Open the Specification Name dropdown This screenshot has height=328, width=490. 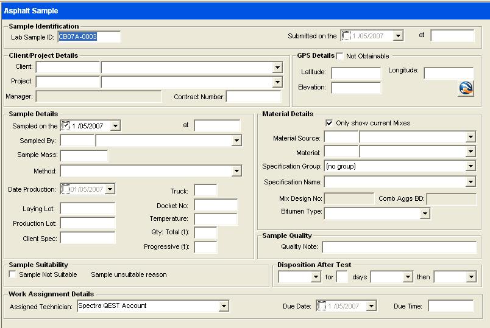tap(470, 182)
